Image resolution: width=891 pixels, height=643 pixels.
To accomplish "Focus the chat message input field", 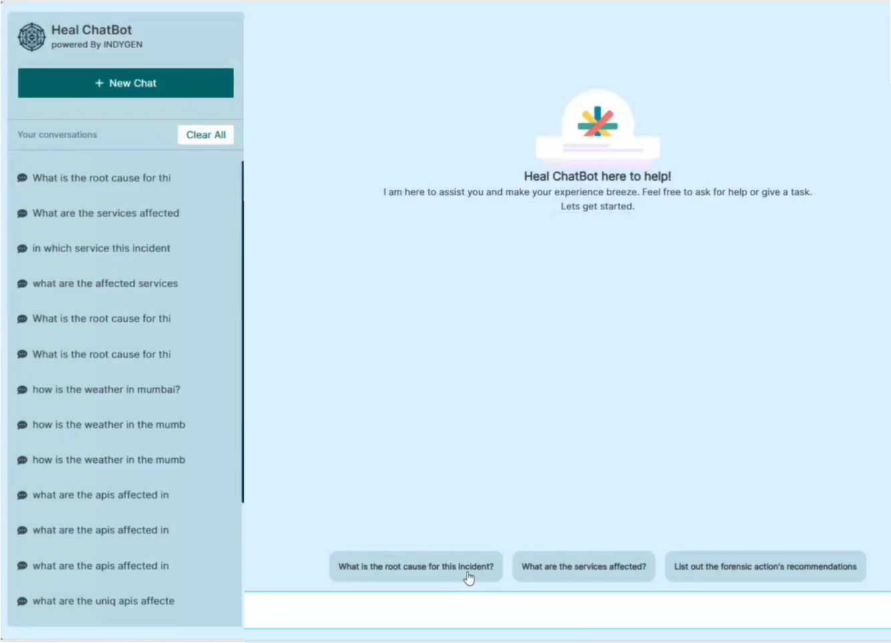I will click(567, 610).
